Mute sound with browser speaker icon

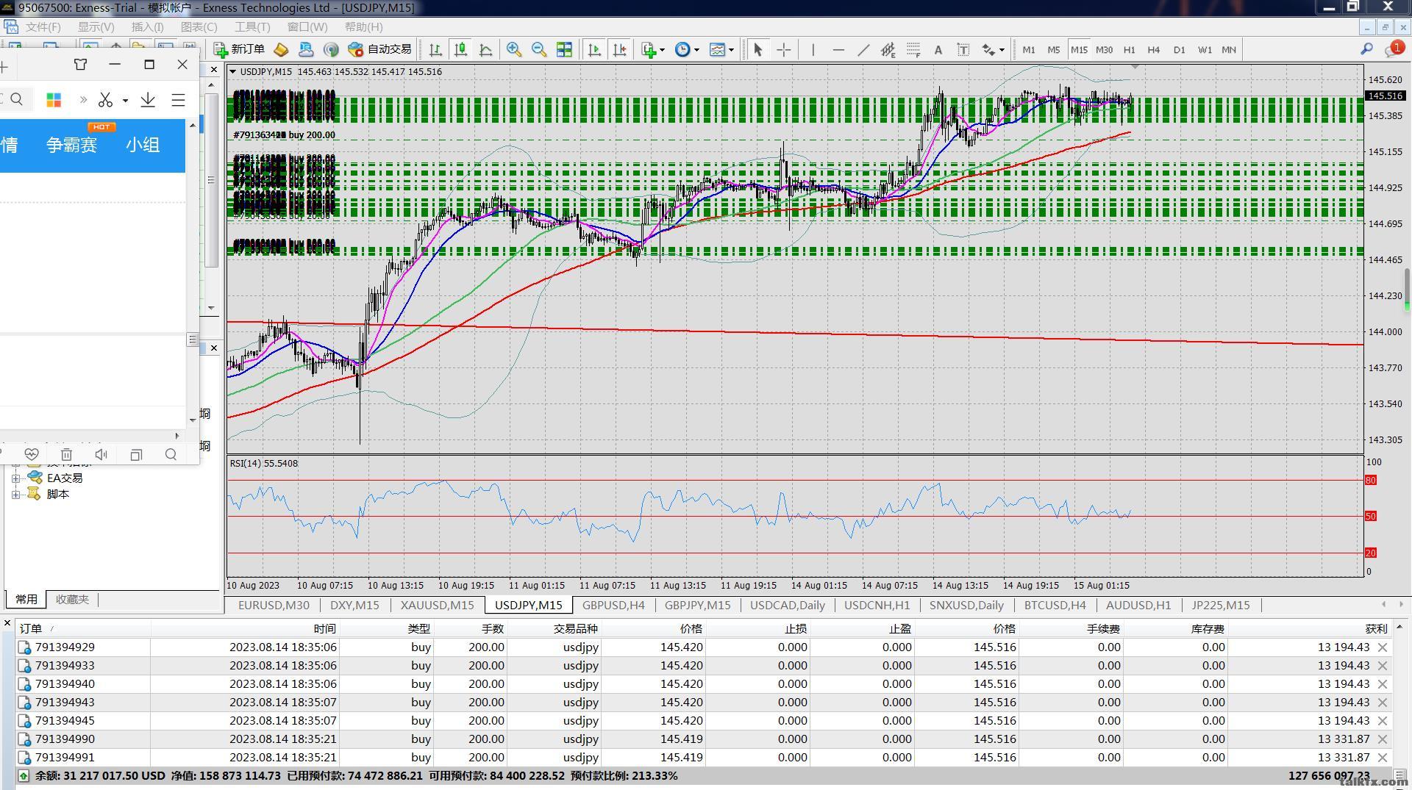(x=101, y=454)
